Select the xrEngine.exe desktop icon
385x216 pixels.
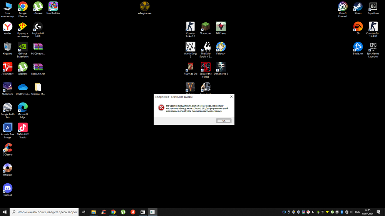click(145, 8)
